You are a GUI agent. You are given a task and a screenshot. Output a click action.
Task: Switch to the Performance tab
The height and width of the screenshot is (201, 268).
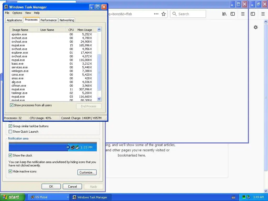[48, 20]
